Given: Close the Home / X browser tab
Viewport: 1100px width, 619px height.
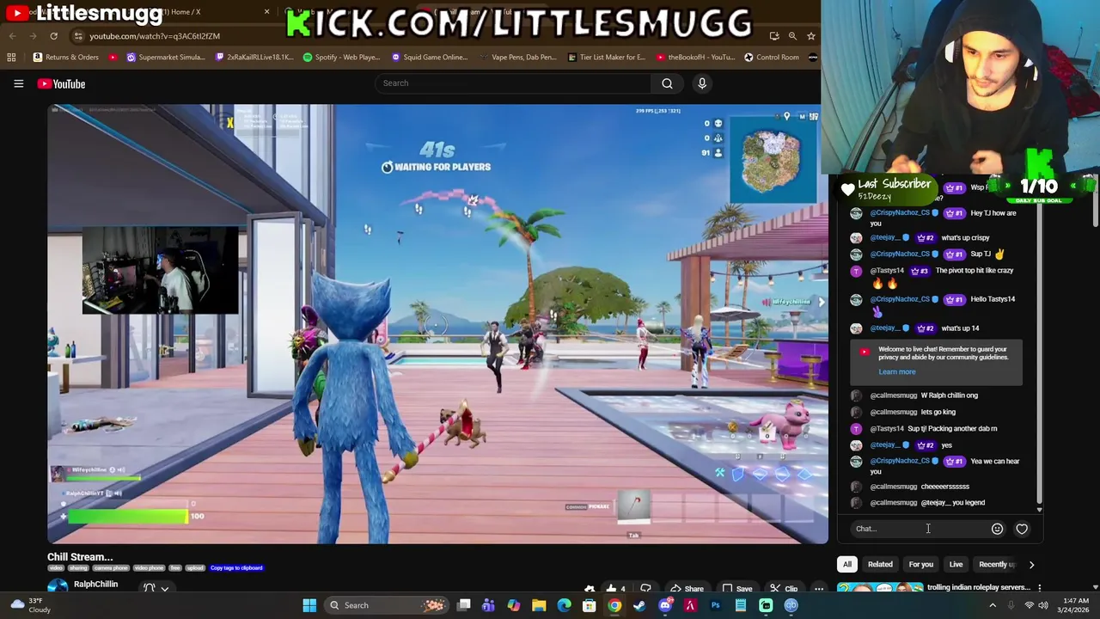Looking at the screenshot, I should click(266, 12).
